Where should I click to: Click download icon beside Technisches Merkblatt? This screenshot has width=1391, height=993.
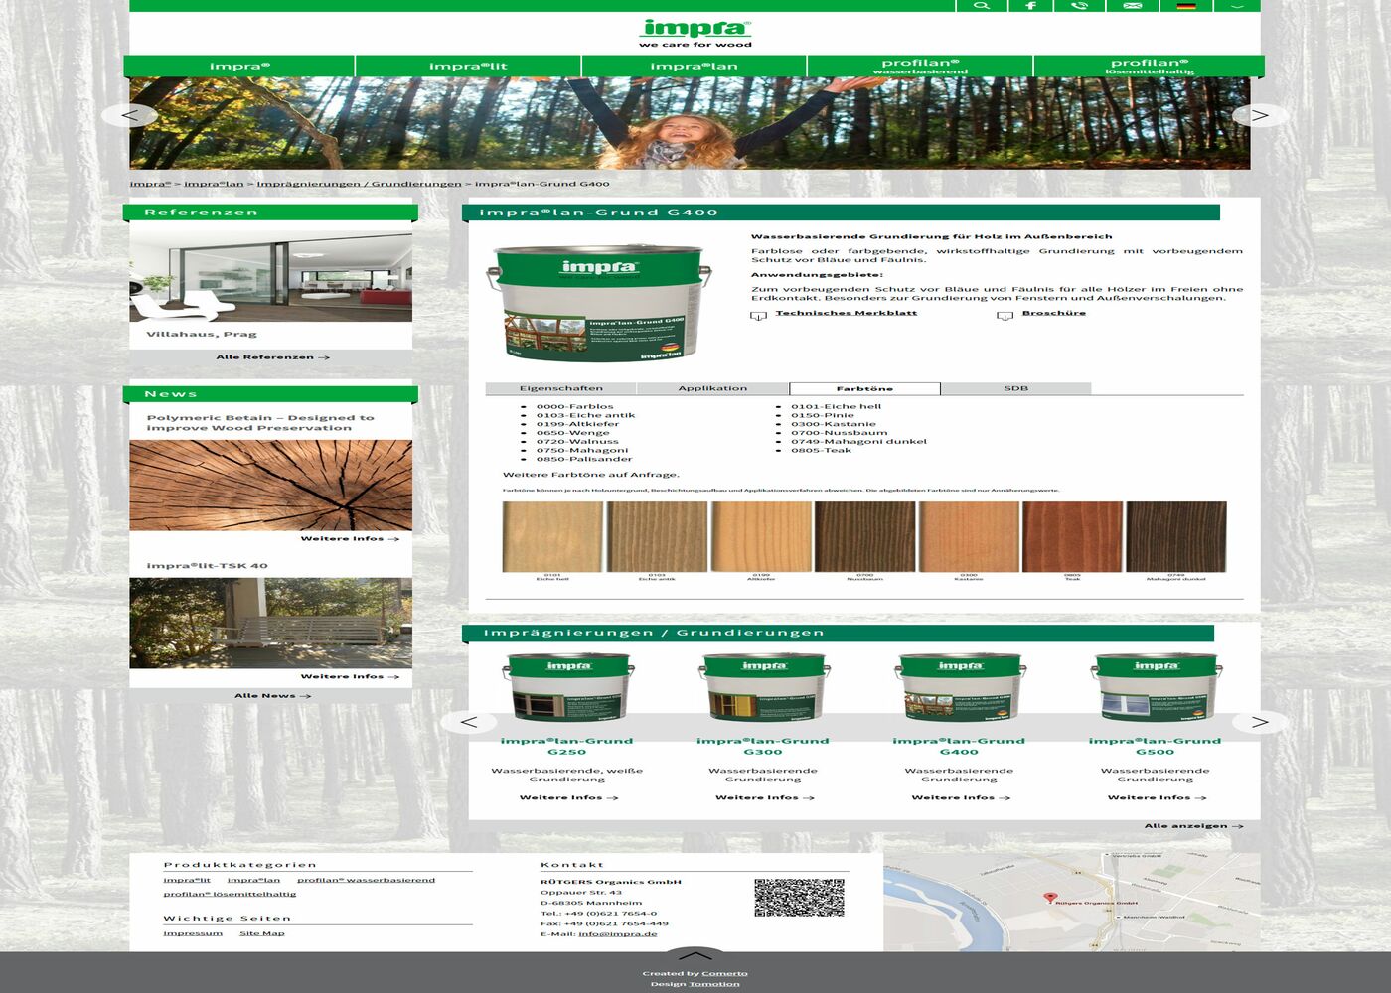tap(758, 316)
